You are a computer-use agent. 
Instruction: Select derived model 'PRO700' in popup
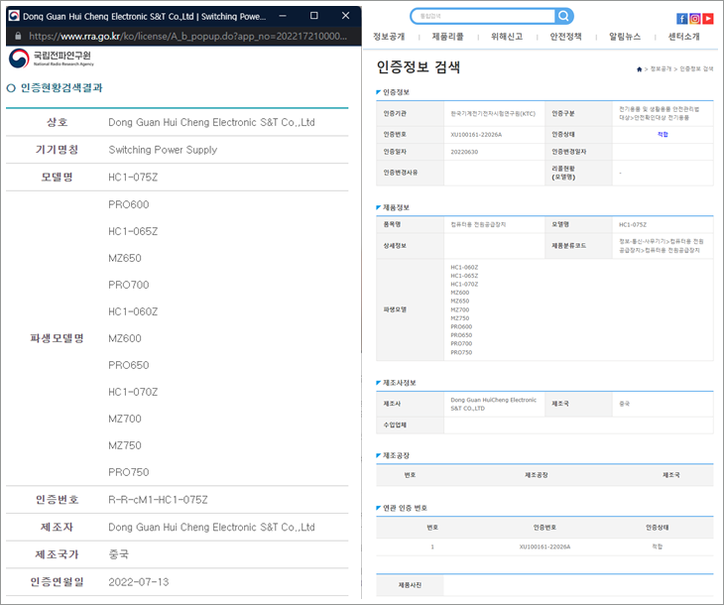coord(128,285)
